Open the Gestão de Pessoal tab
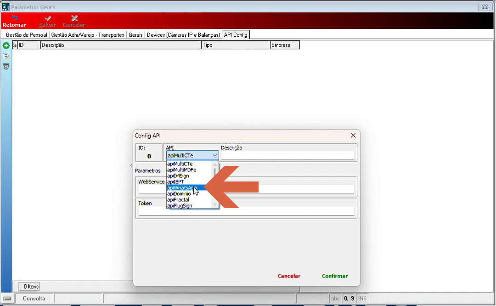Viewport: 496px width, 306px height. pos(26,35)
